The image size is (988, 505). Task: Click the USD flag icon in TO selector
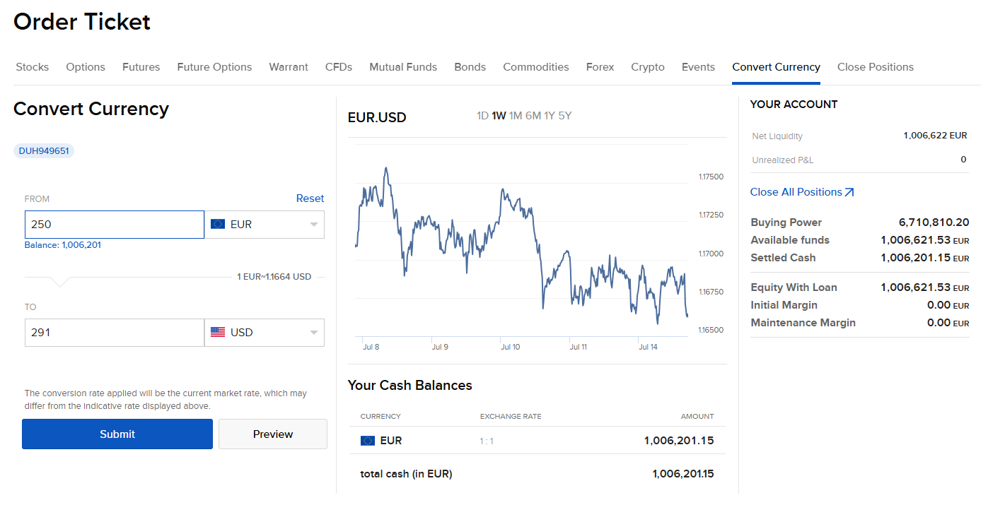pyautogui.click(x=217, y=332)
